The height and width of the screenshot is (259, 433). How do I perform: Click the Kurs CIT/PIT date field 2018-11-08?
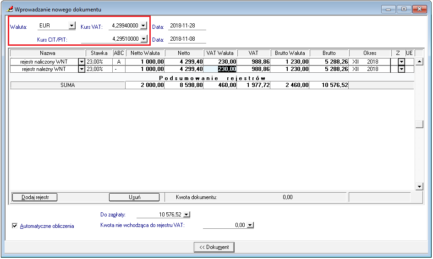[187, 39]
